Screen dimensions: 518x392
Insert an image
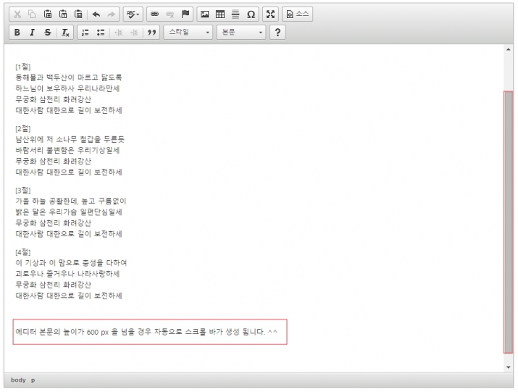point(205,14)
